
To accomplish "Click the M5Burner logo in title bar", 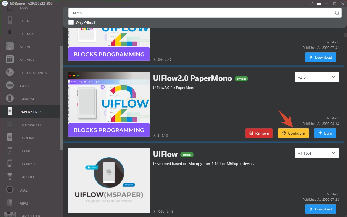I will click(x=4, y=3).
